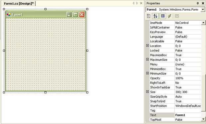Open Property Pages button
The width and height of the screenshot is (206, 124).
coord(177,16)
